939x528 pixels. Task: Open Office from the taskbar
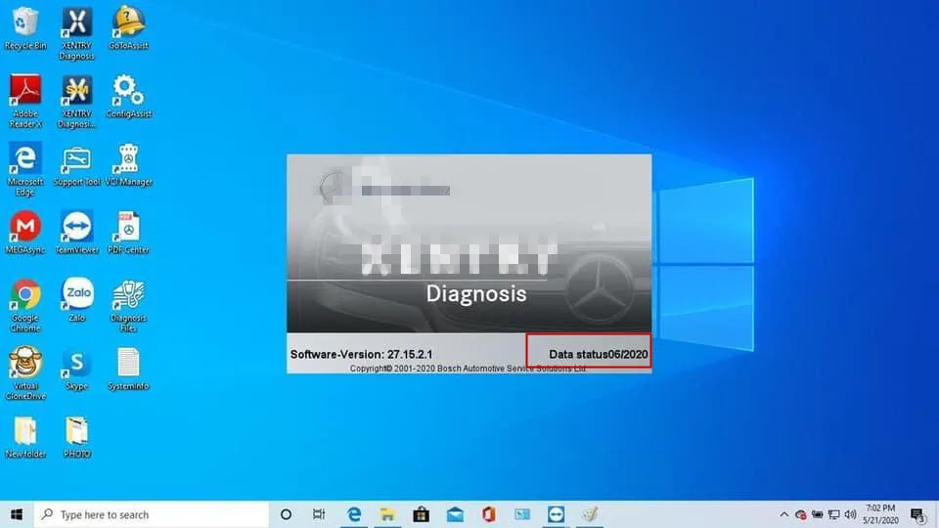[489, 514]
